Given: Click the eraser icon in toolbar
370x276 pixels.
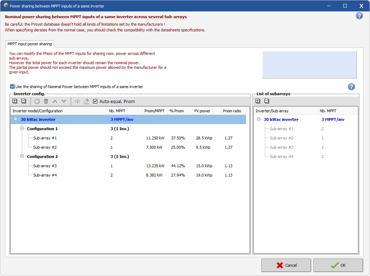Looking at the screenshot, I should (x=86, y=101).
